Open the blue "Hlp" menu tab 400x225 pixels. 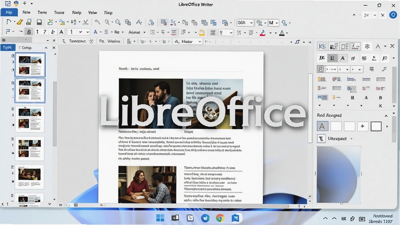pyautogui.click(x=9, y=12)
